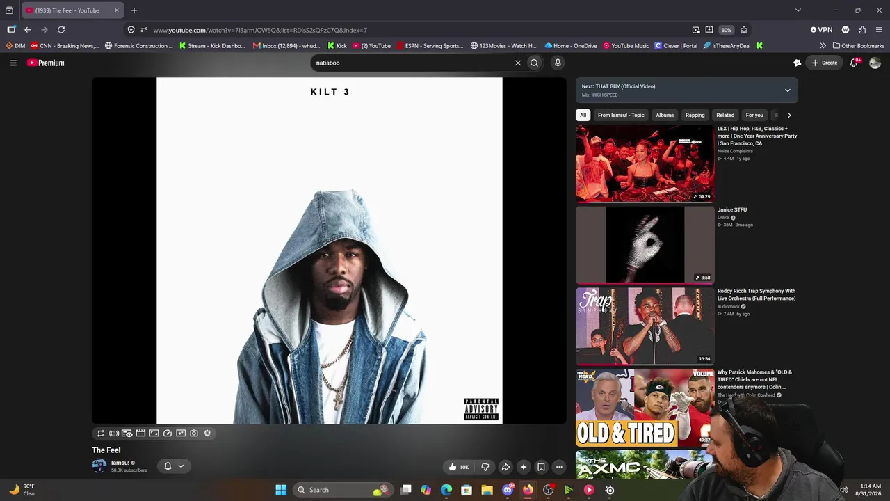Select the All filter chip
The height and width of the screenshot is (501, 890).
tap(583, 115)
